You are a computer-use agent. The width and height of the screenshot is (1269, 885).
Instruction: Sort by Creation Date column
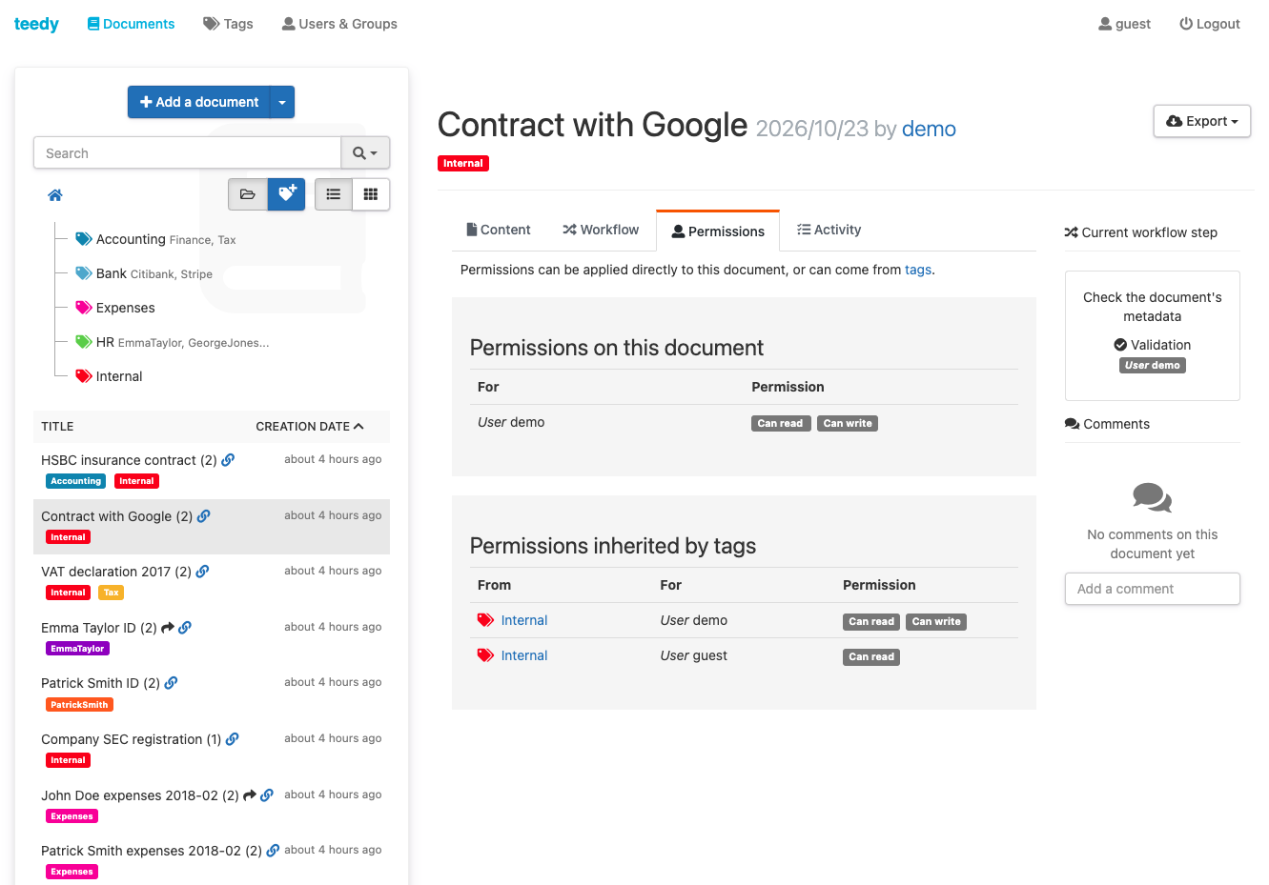(310, 426)
